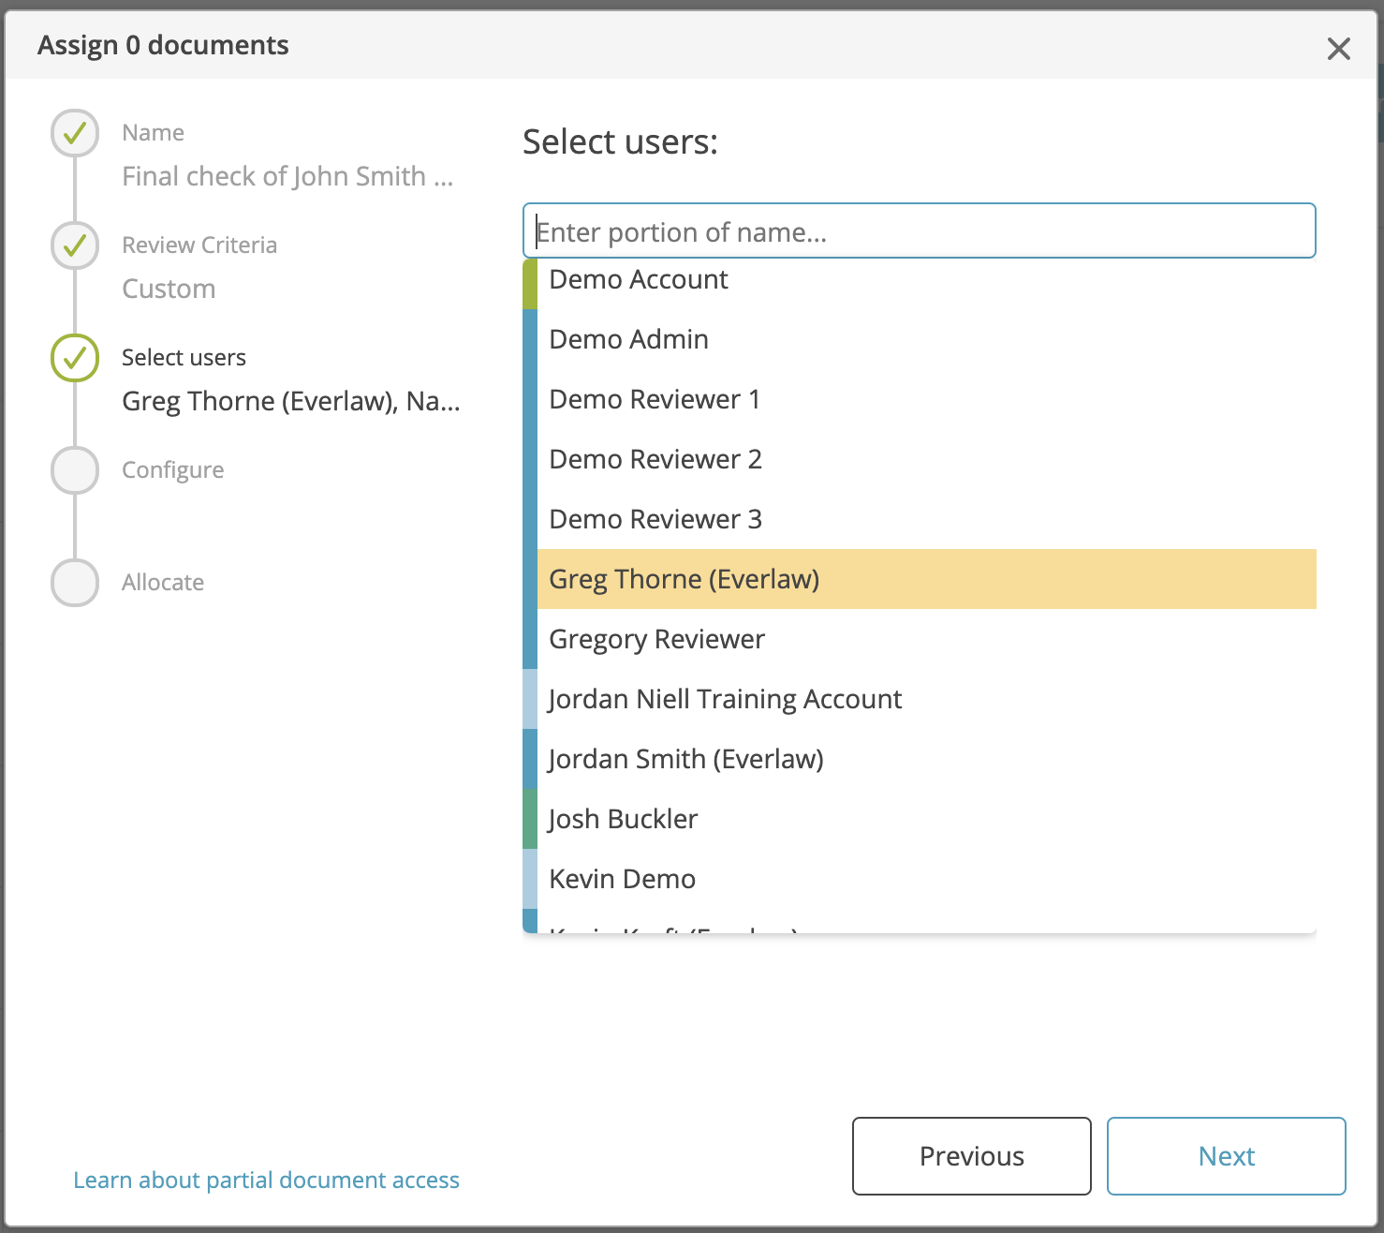Select Demo Account from the user list
This screenshot has width=1384, height=1233.
[920, 279]
